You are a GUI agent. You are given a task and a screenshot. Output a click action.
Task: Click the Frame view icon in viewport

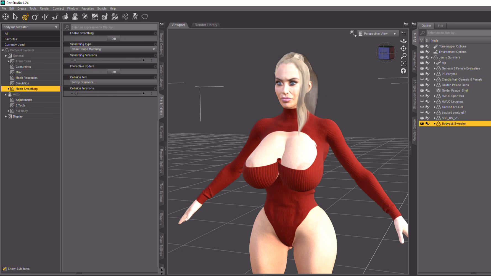coord(403,63)
